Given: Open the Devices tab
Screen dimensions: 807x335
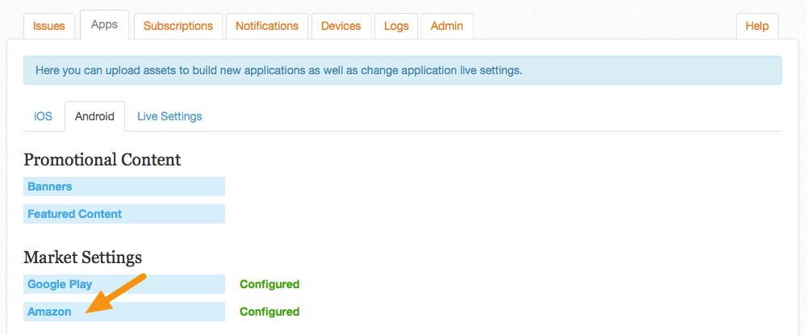Looking at the screenshot, I should tap(341, 26).
